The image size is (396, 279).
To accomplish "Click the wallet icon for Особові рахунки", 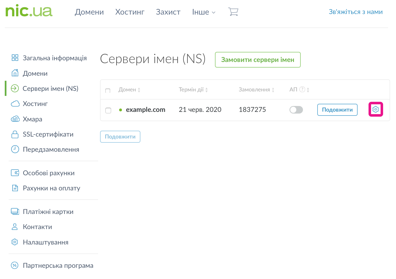I will click(x=15, y=173).
